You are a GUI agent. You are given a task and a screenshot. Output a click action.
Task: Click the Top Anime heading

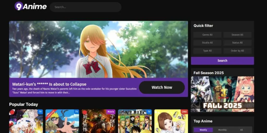[203, 121]
